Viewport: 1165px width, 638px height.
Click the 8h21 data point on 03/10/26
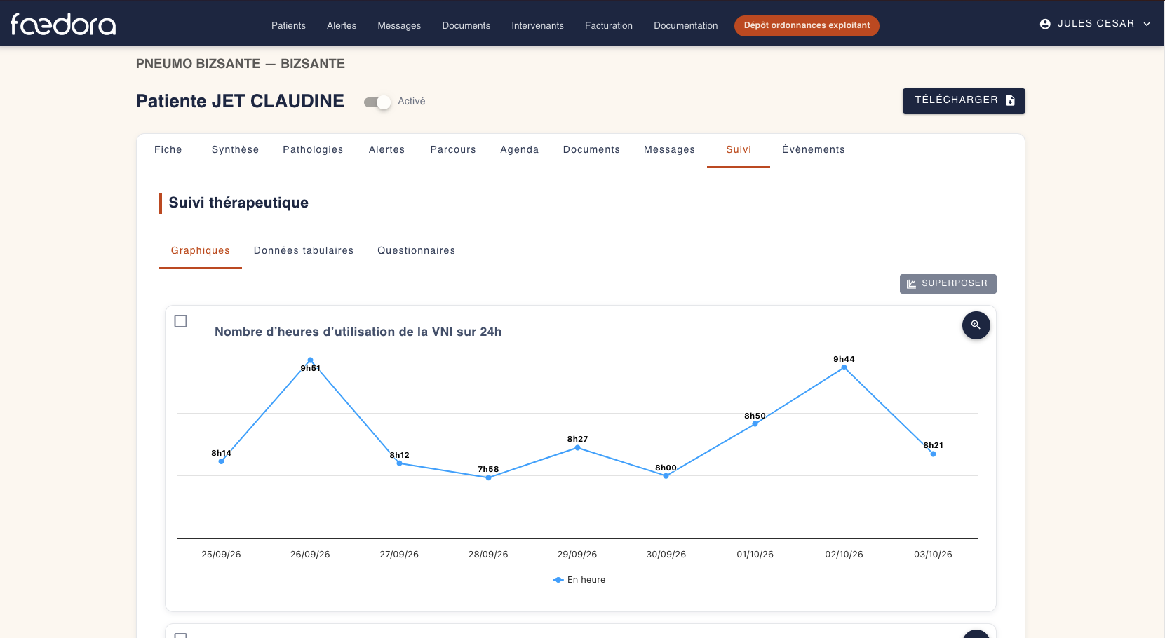click(x=933, y=454)
